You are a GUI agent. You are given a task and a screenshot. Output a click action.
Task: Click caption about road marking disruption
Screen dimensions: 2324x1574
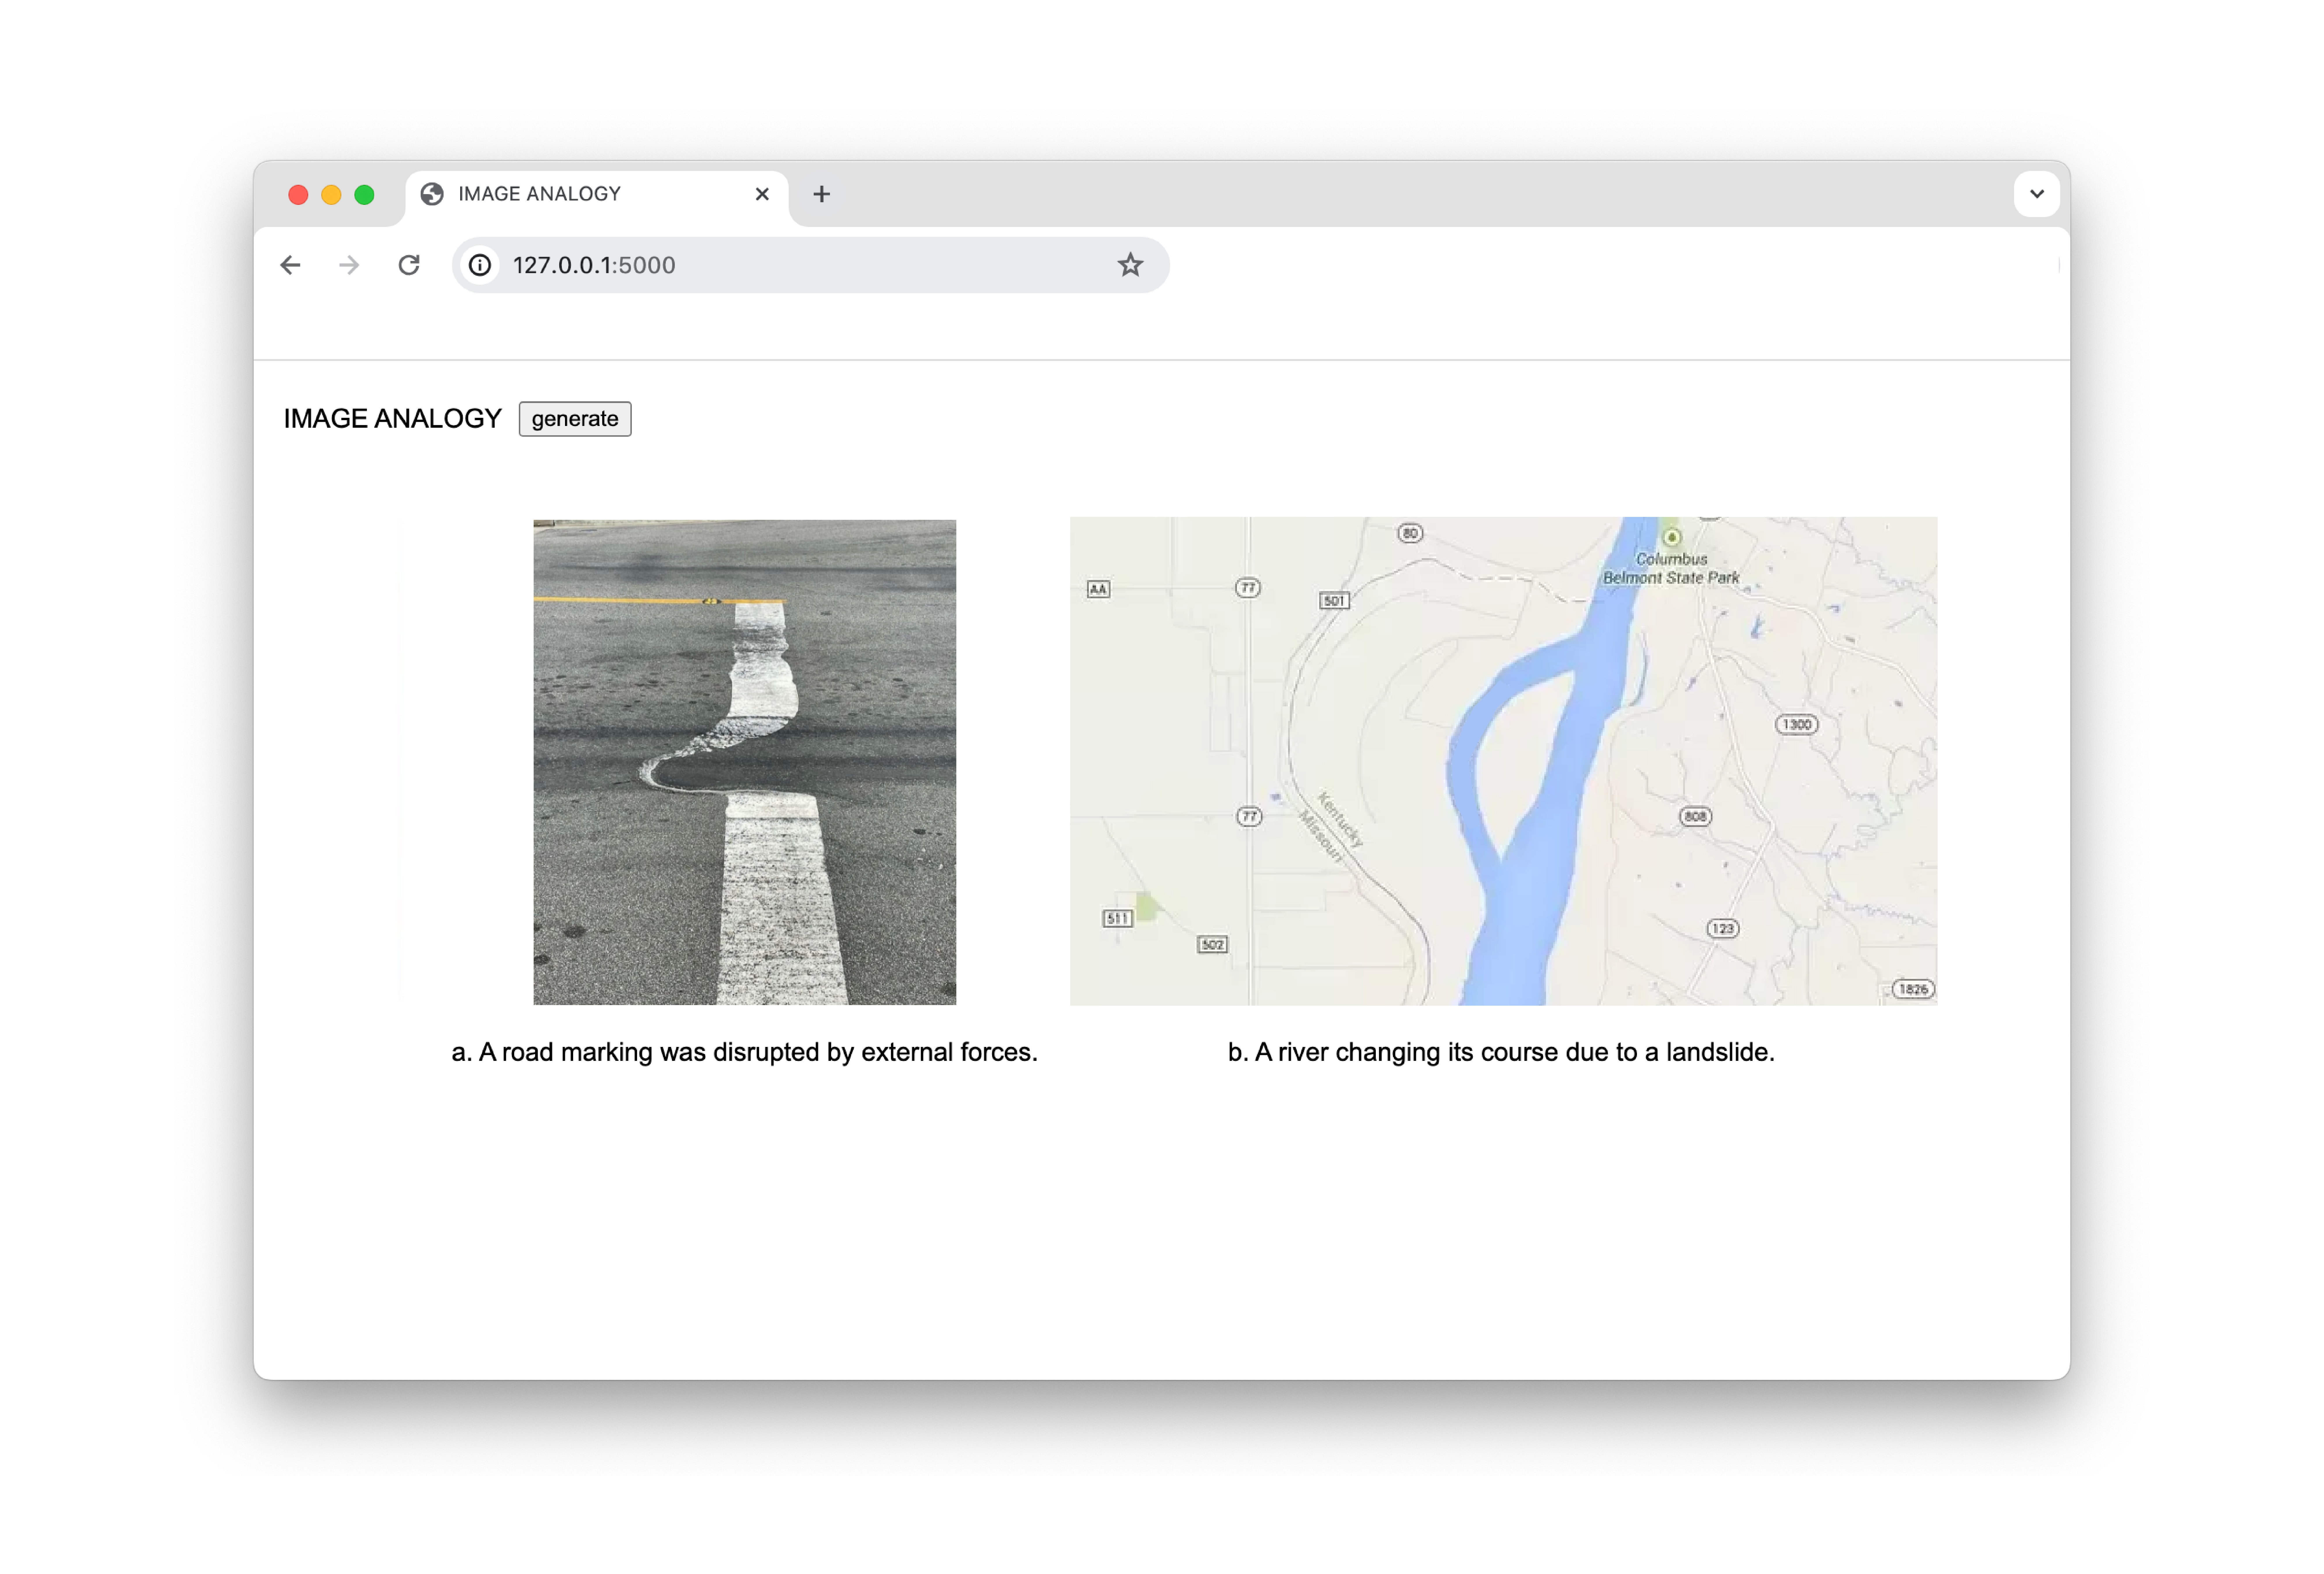click(744, 1052)
